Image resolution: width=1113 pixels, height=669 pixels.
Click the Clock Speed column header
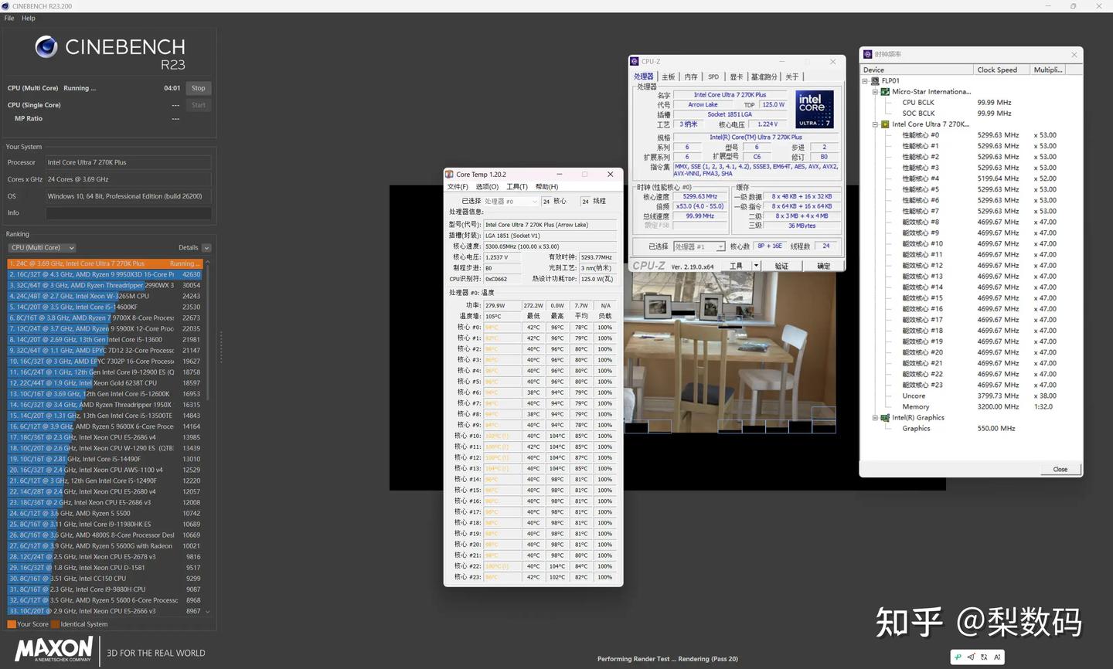pos(1002,70)
